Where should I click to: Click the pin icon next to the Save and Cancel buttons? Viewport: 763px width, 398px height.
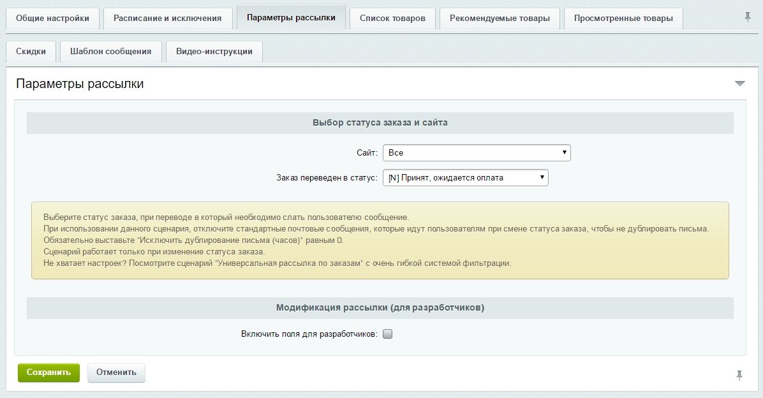(x=739, y=375)
